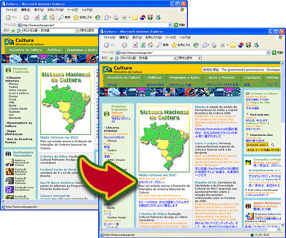Click 'Ministério da Cultura' tab in front page
Image resolution: width=286 pixels, height=238 pixels.
point(123,78)
